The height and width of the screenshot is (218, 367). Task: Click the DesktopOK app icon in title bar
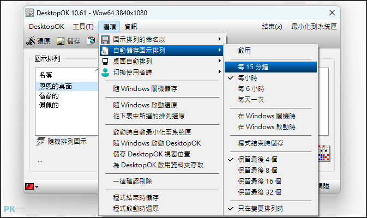coord(29,13)
